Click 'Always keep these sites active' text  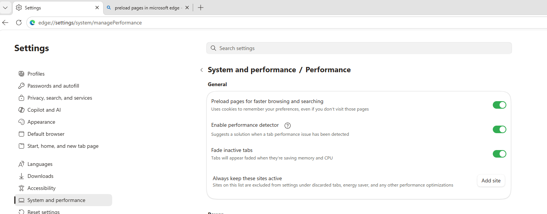click(247, 178)
